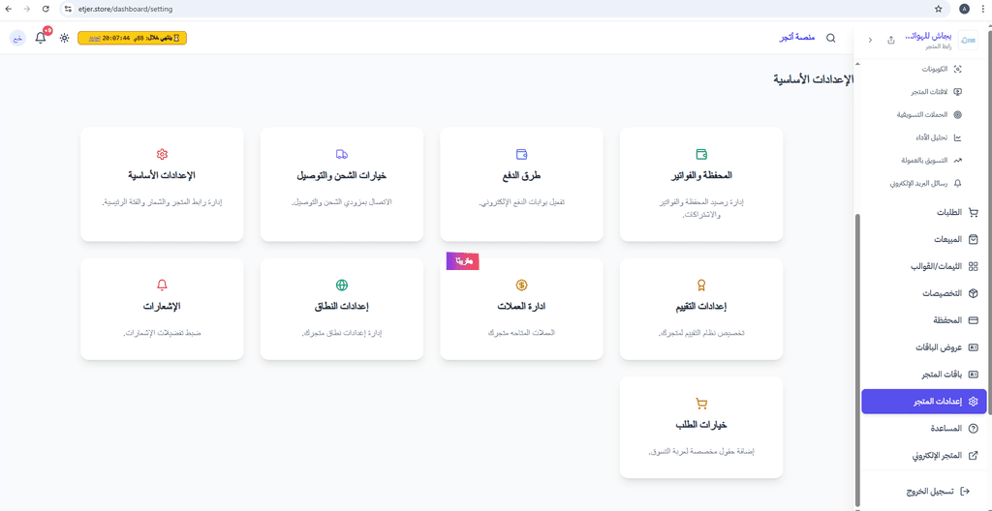Open the المحفظة والفواتير card
The width and height of the screenshot is (992, 511).
[701, 184]
